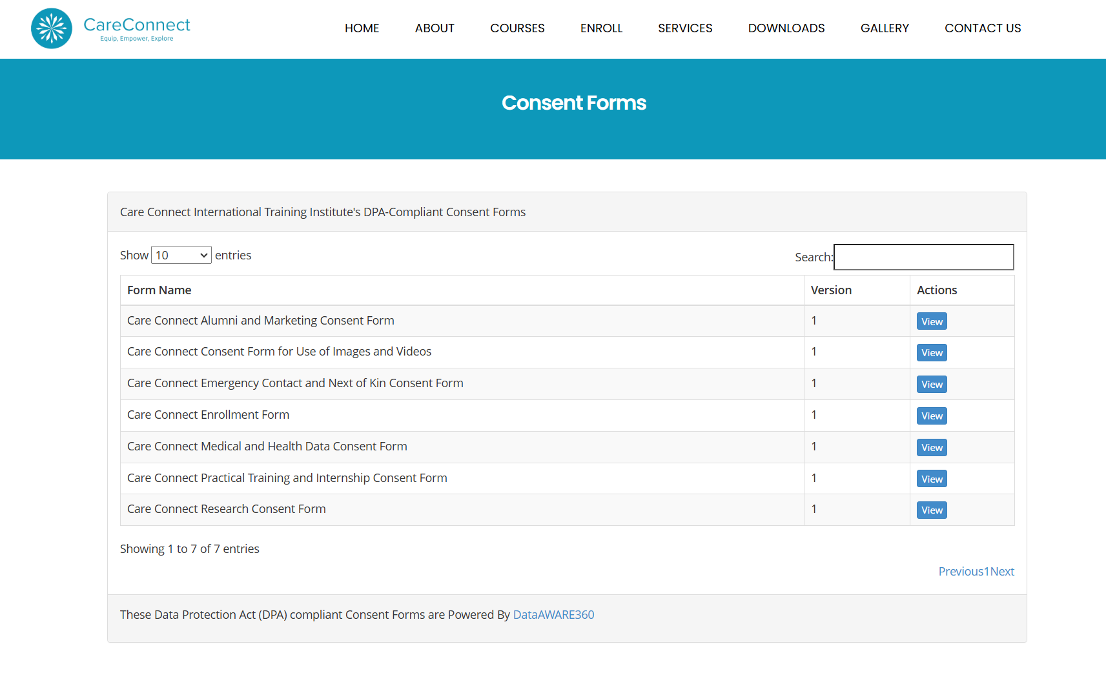
Task: Visit the SERVICES page
Action: [685, 28]
